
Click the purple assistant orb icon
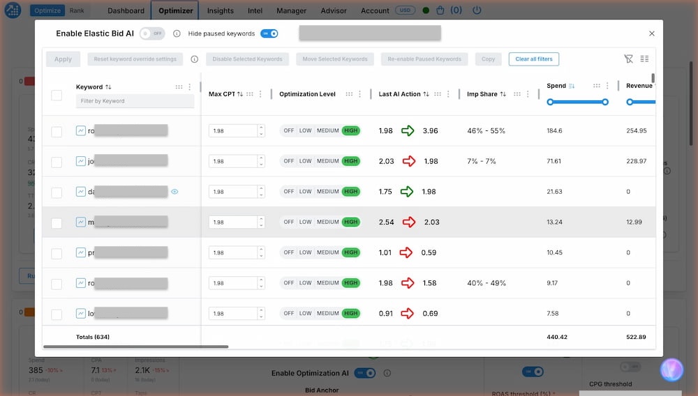pyautogui.click(x=671, y=370)
